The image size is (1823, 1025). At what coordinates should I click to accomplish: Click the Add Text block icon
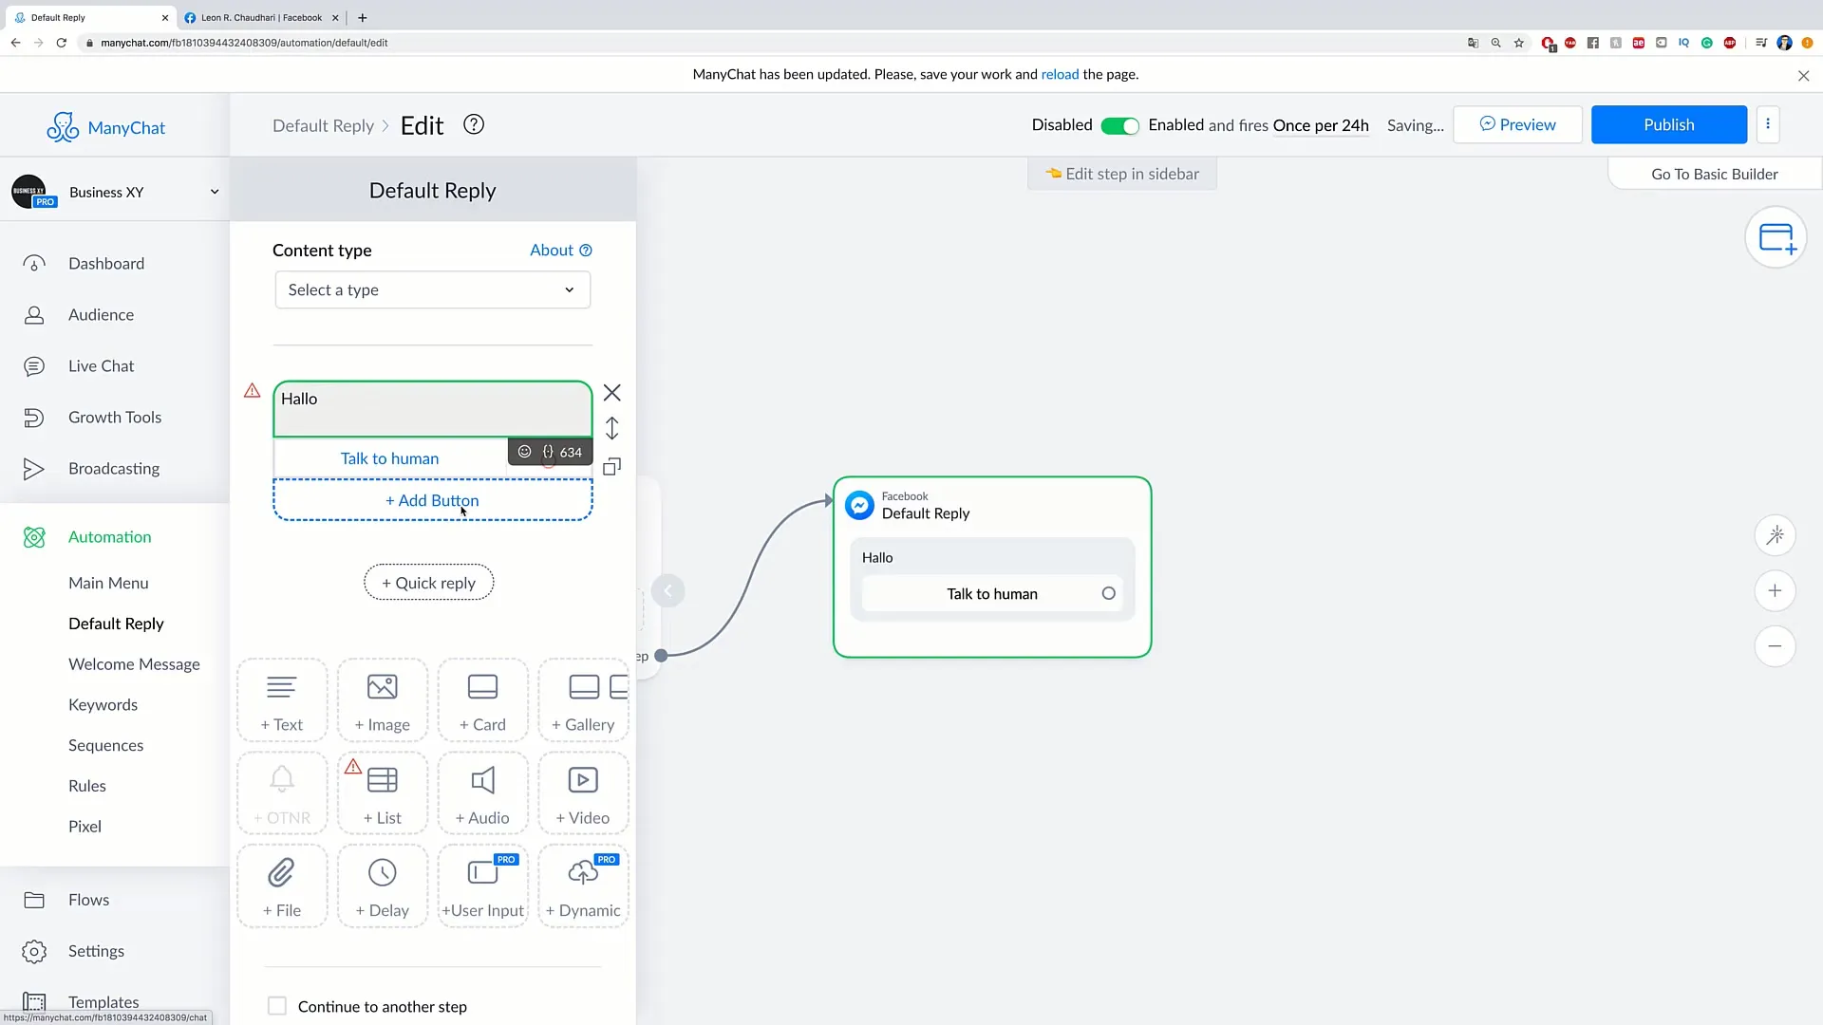click(x=282, y=699)
